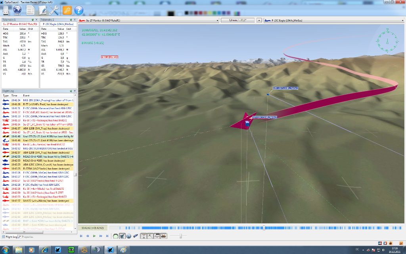Open help with the question mark icon

pos(79,10)
